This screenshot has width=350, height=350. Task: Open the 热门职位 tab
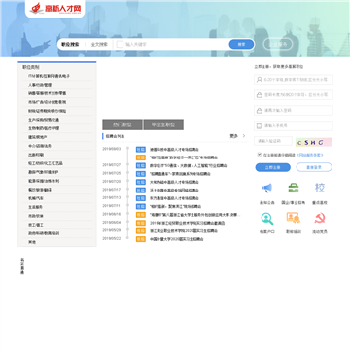122,124
